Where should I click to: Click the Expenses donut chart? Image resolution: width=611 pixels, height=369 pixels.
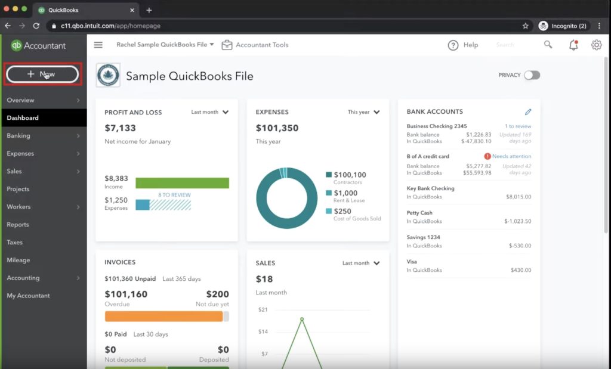(x=286, y=198)
